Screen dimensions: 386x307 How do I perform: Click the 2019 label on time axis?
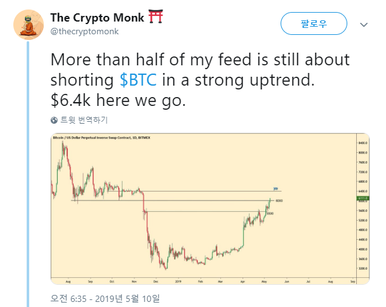178,282
